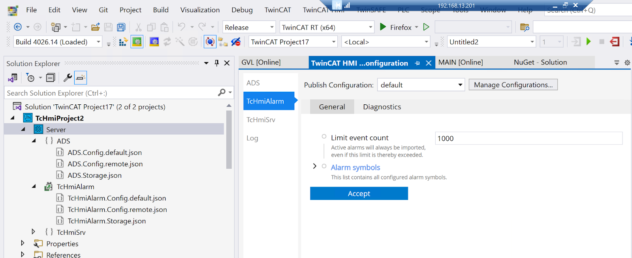Toggle circle indicator beside Alarm symbols

[x=324, y=166]
